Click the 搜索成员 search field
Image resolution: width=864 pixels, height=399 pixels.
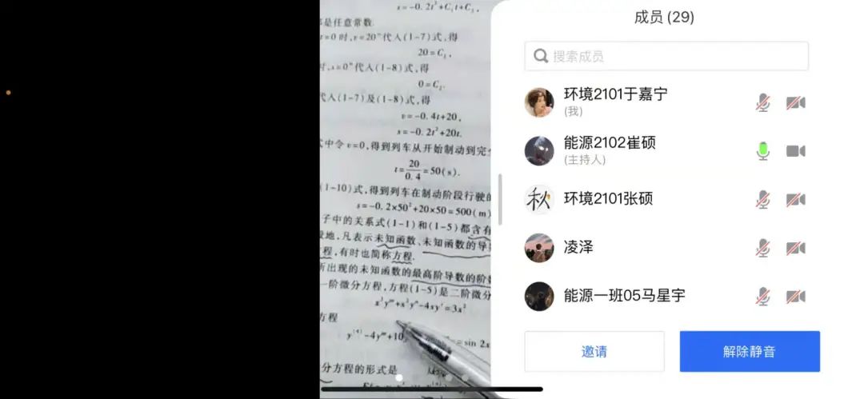[x=666, y=56]
